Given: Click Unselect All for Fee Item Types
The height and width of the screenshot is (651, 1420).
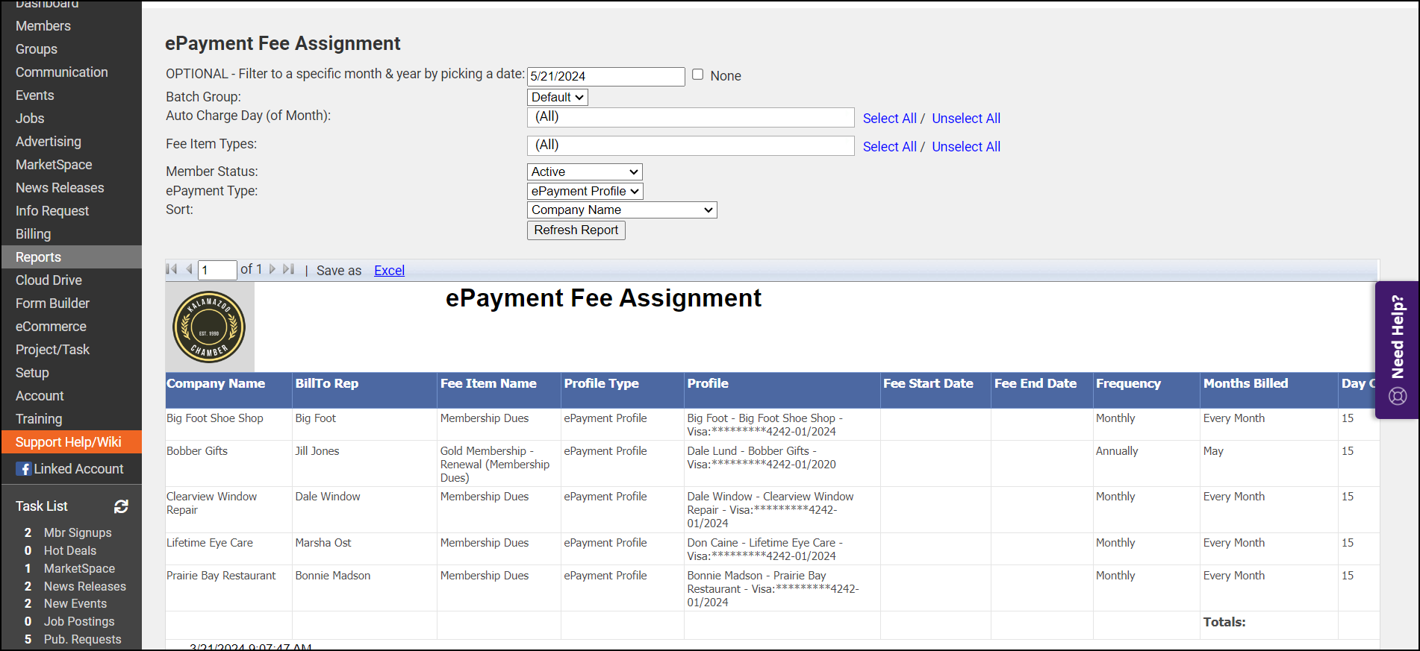Looking at the screenshot, I should click(965, 147).
